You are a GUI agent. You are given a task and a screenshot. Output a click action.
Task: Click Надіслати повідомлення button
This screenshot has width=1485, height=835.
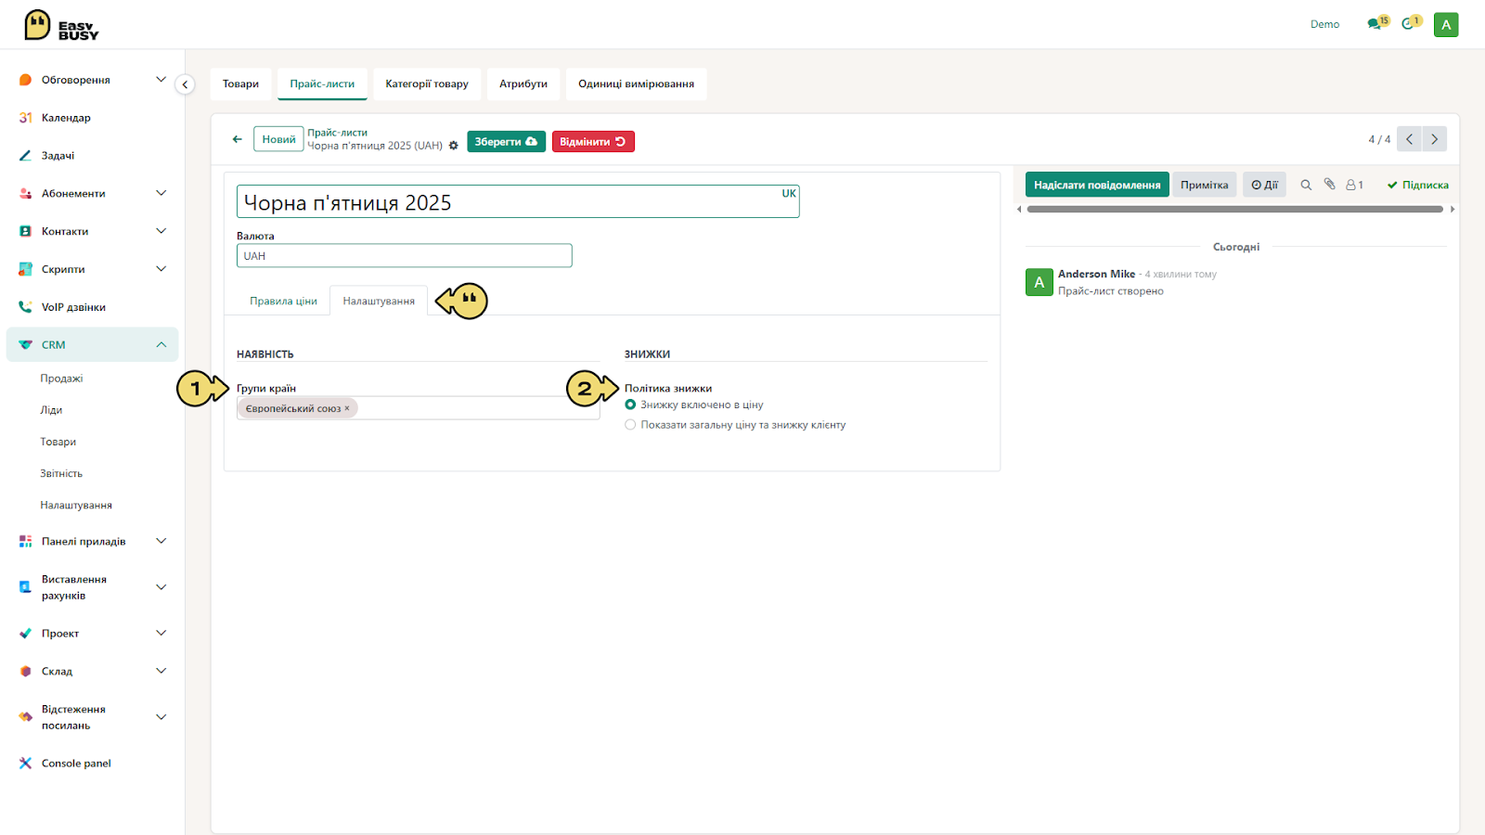coord(1097,185)
